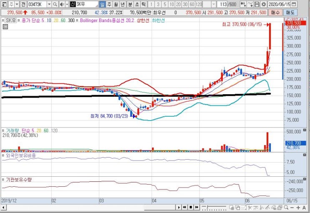Click the speaker sound icon

point(62,4)
